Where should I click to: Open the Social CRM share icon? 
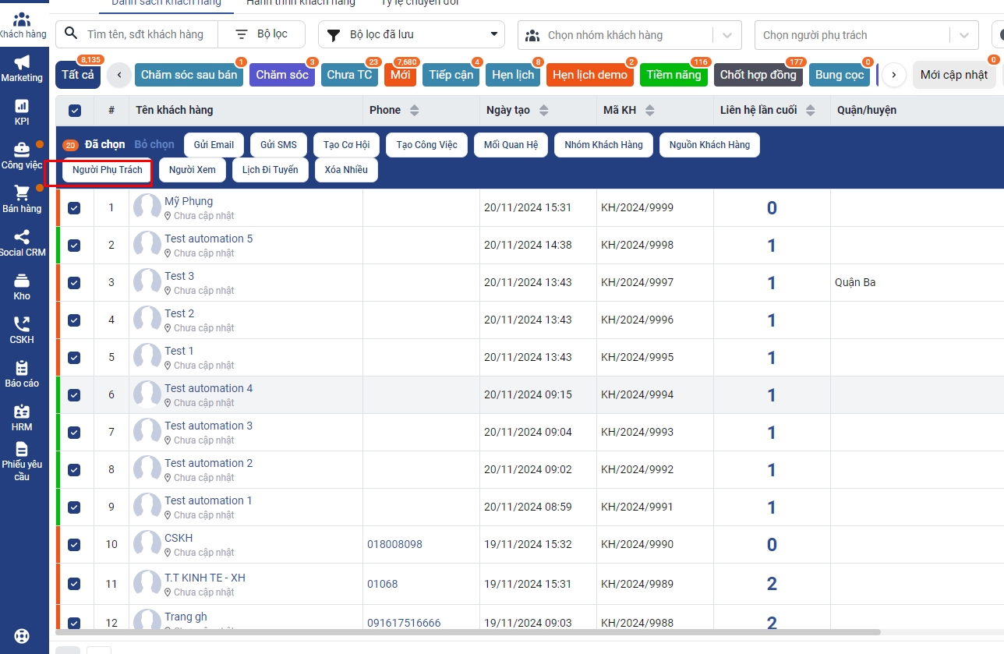click(22, 238)
